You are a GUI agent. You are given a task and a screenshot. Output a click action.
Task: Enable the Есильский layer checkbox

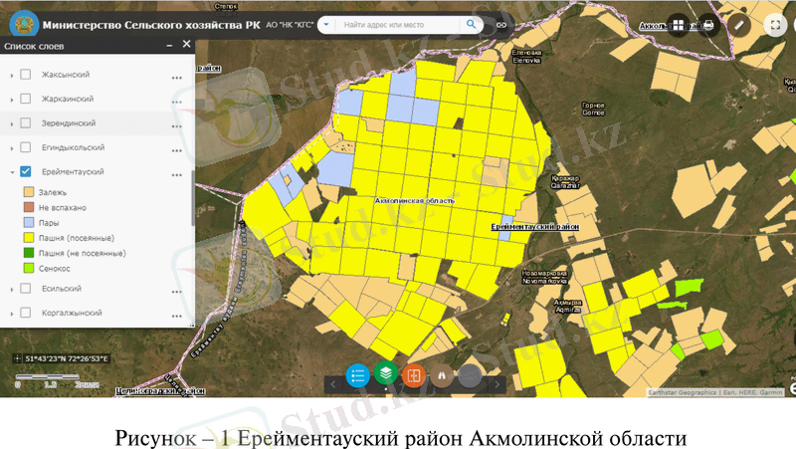(x=26, y=289)
